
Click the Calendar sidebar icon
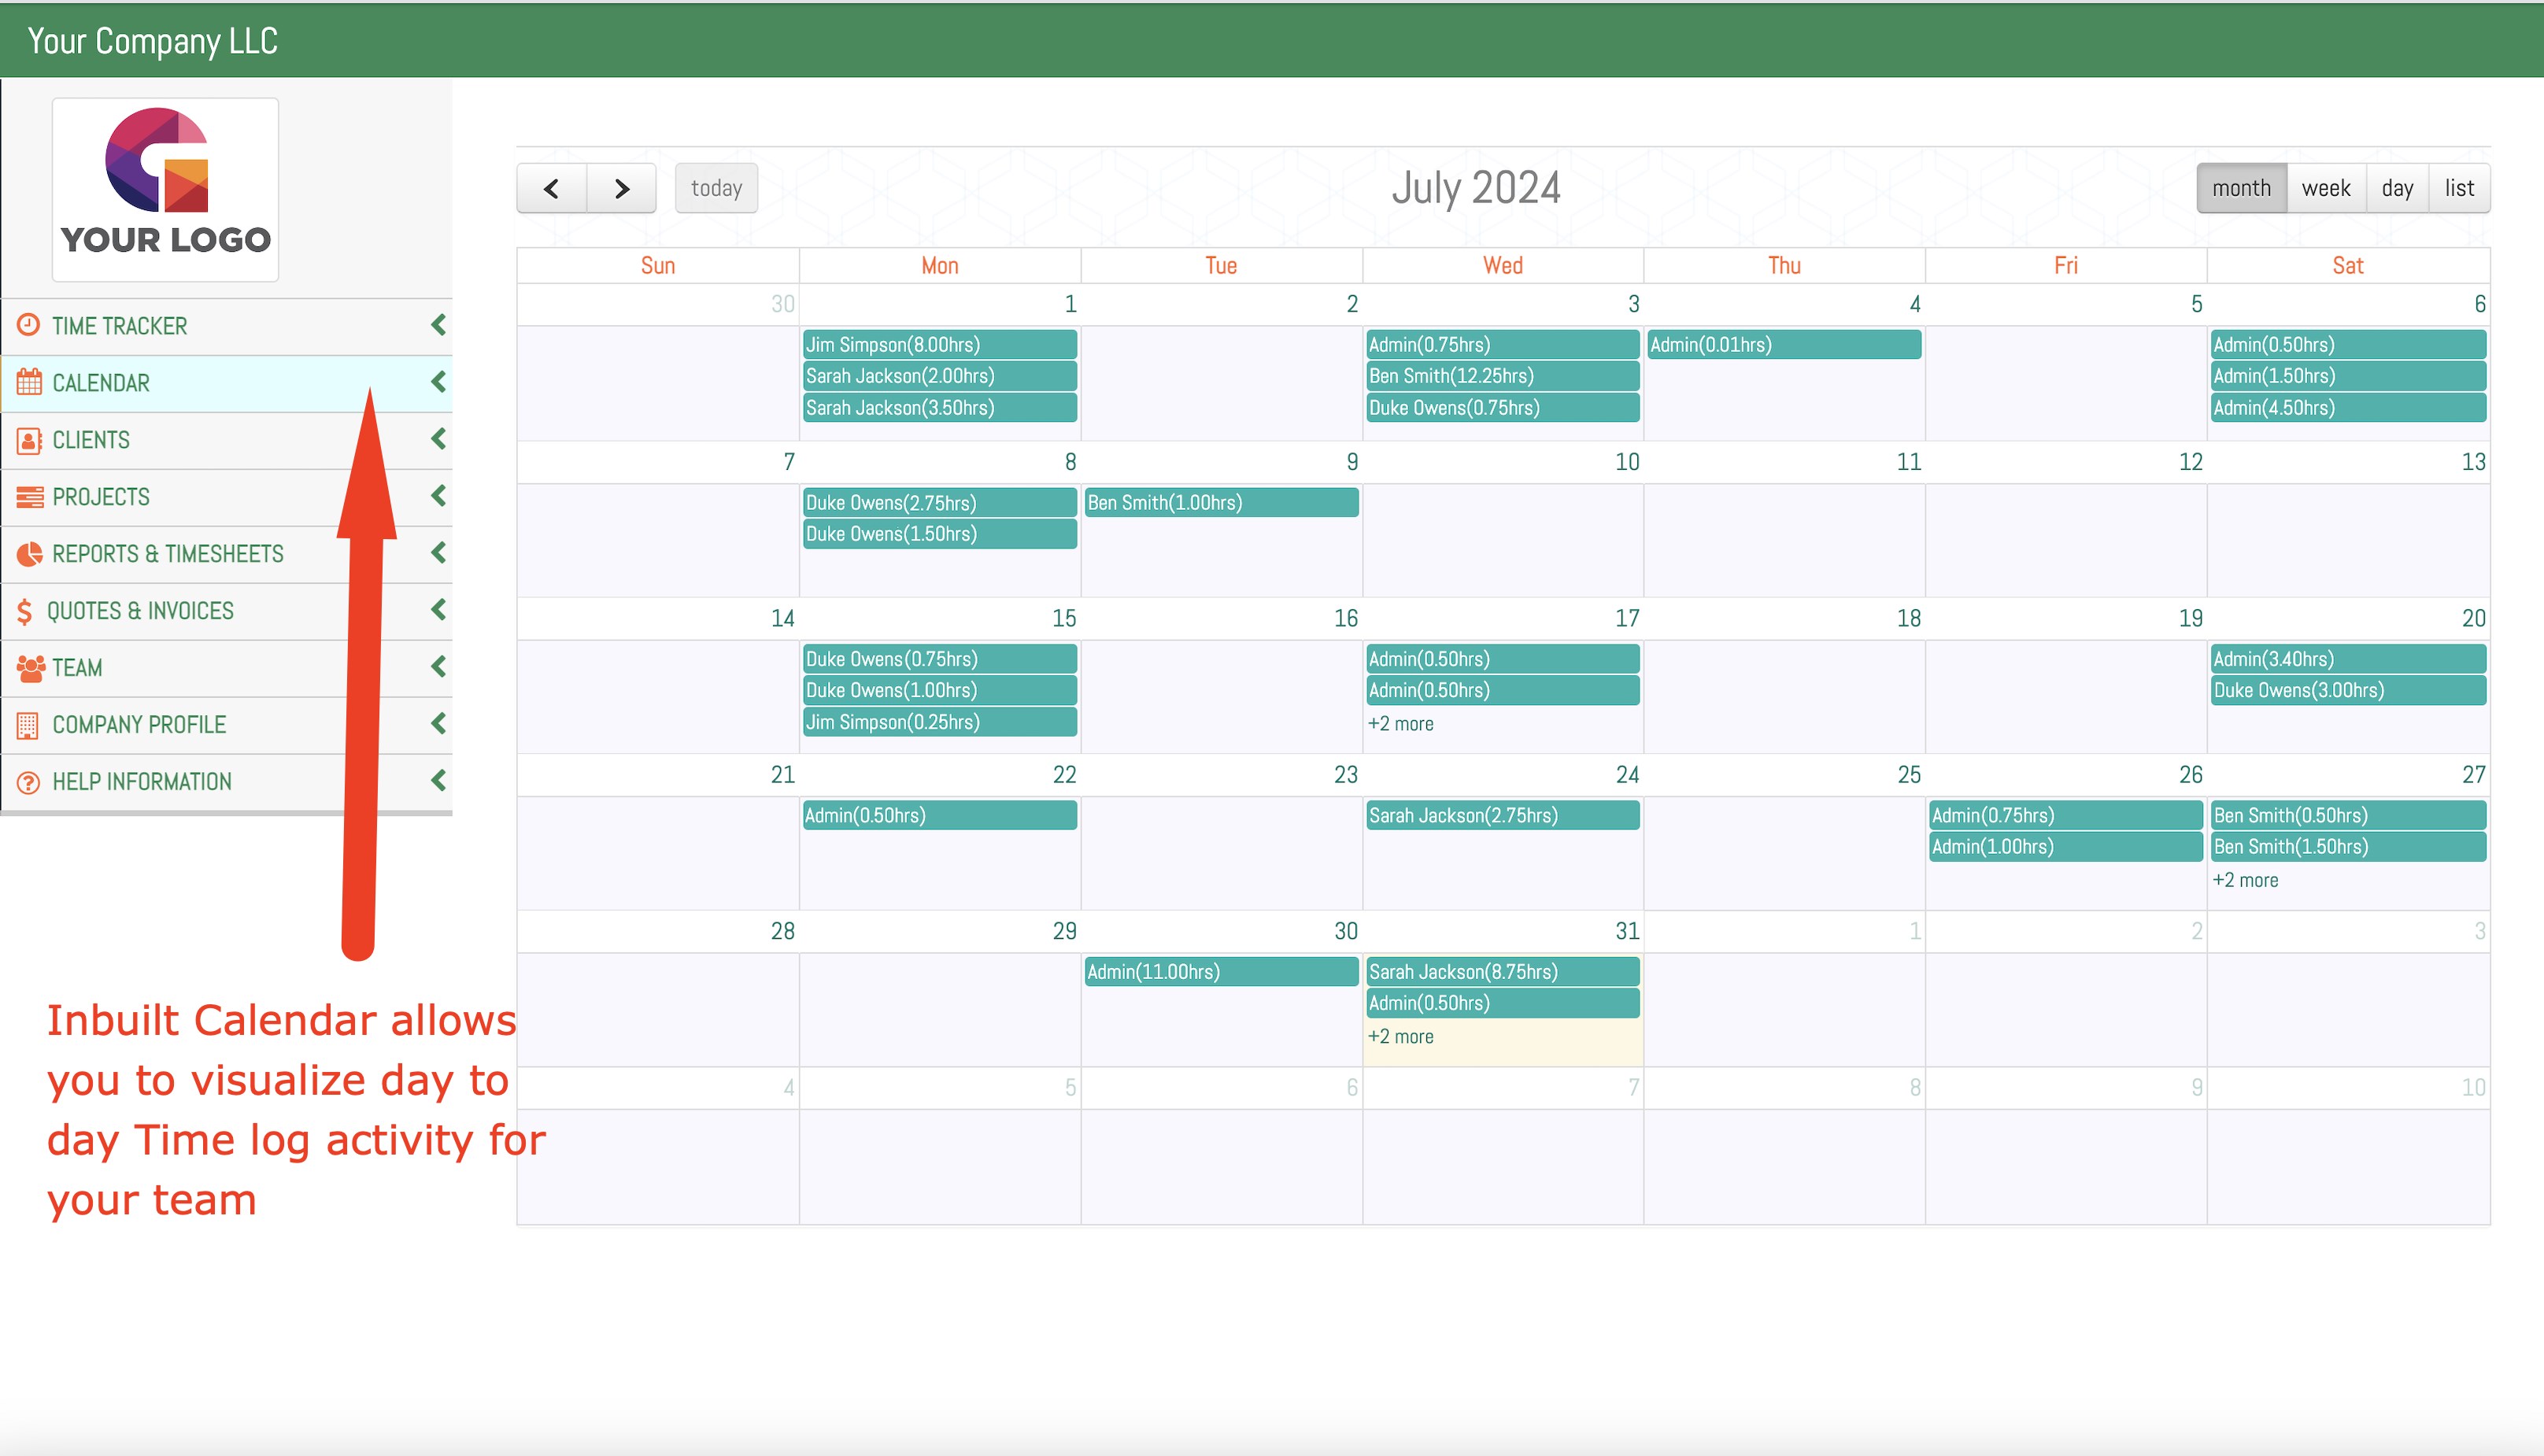tap(29, 382)
